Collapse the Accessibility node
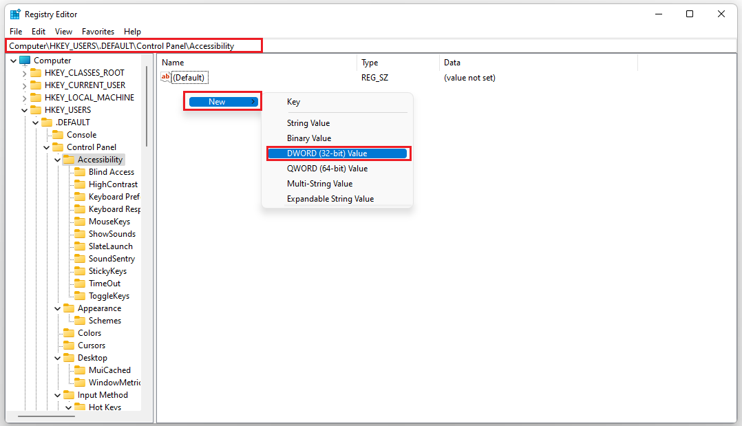This screenshot has height=426, width=742. [58, 160]
